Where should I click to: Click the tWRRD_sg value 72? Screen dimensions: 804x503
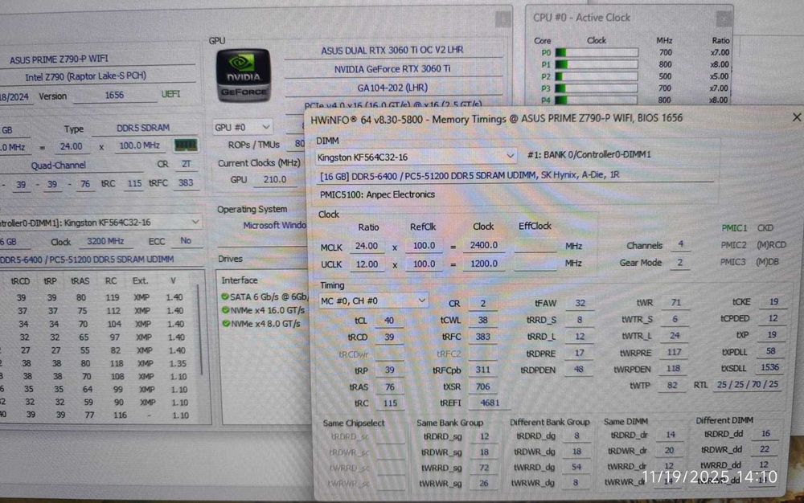pos(483,468)
